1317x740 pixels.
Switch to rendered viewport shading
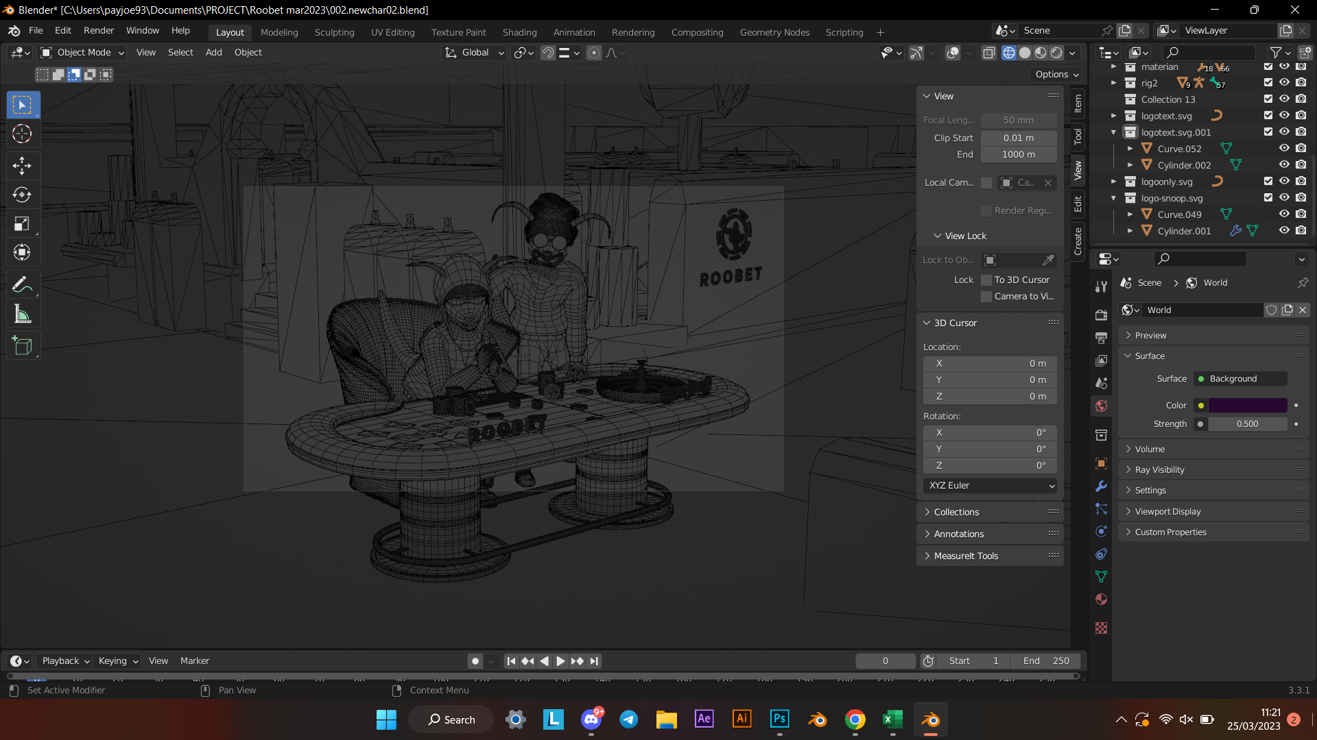1057,53
